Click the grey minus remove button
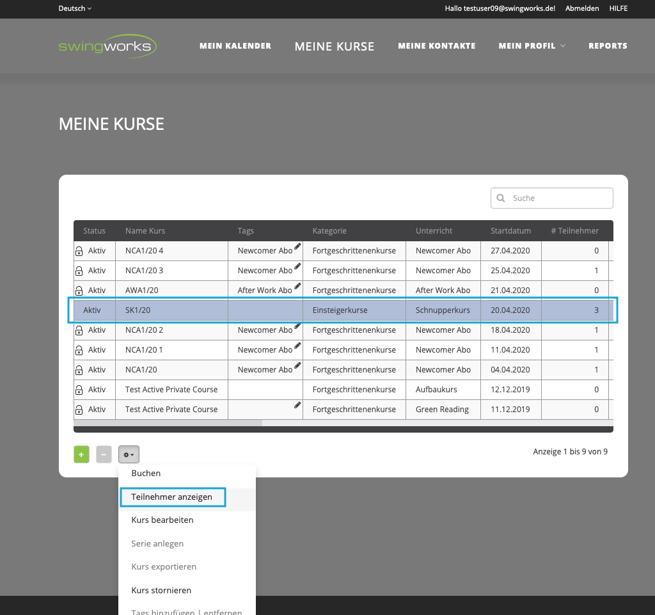This screenshot has height=615, width=655. 104,454
